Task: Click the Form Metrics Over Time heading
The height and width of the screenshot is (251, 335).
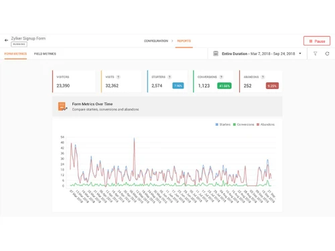Action: (92, 104)
